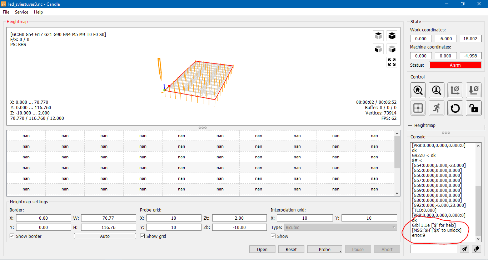488x260 pixels.
Task: Click the Unlock padlock icon
Action: tap(474, 108)
